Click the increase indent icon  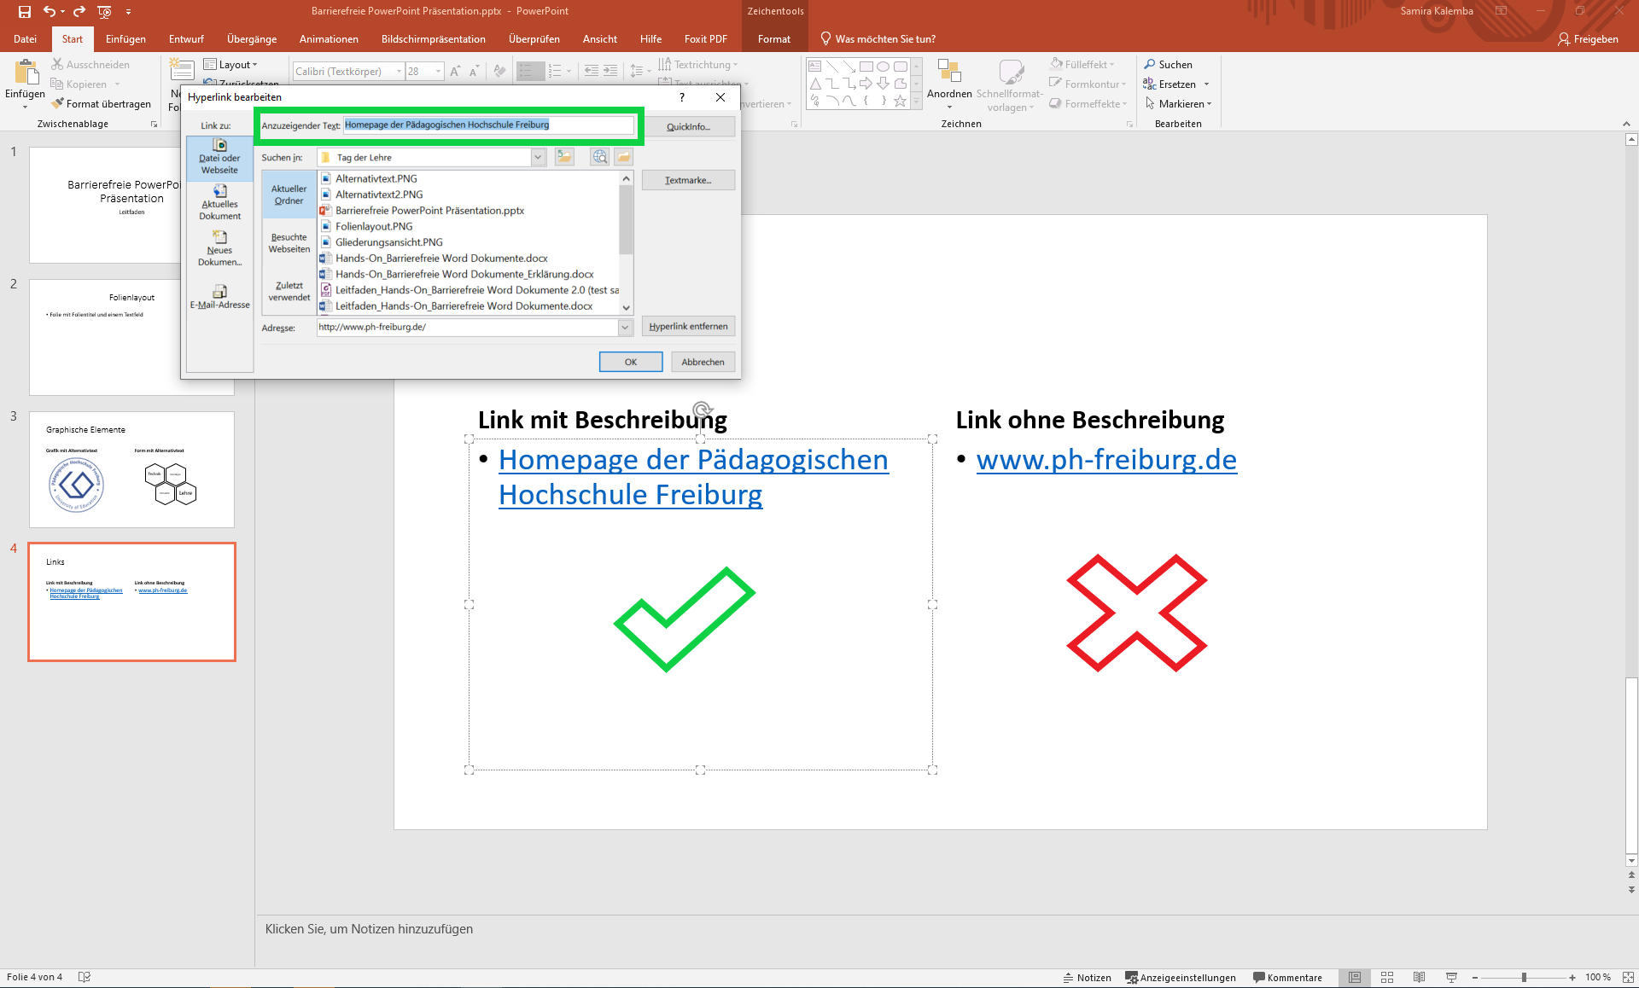(x=610, y=72)
